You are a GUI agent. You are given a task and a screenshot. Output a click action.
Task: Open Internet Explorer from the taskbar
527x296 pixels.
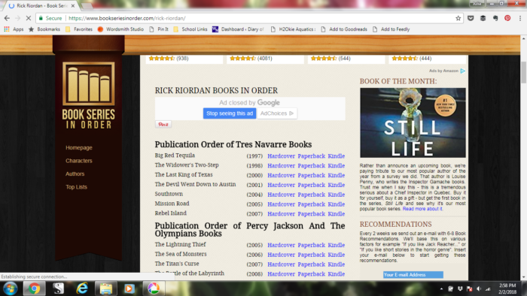coord(82,288)
